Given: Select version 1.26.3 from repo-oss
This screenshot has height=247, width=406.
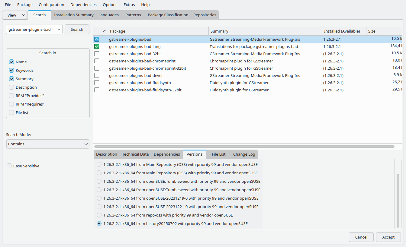Looking at the screenshot, I should click(x=99, y=215).
